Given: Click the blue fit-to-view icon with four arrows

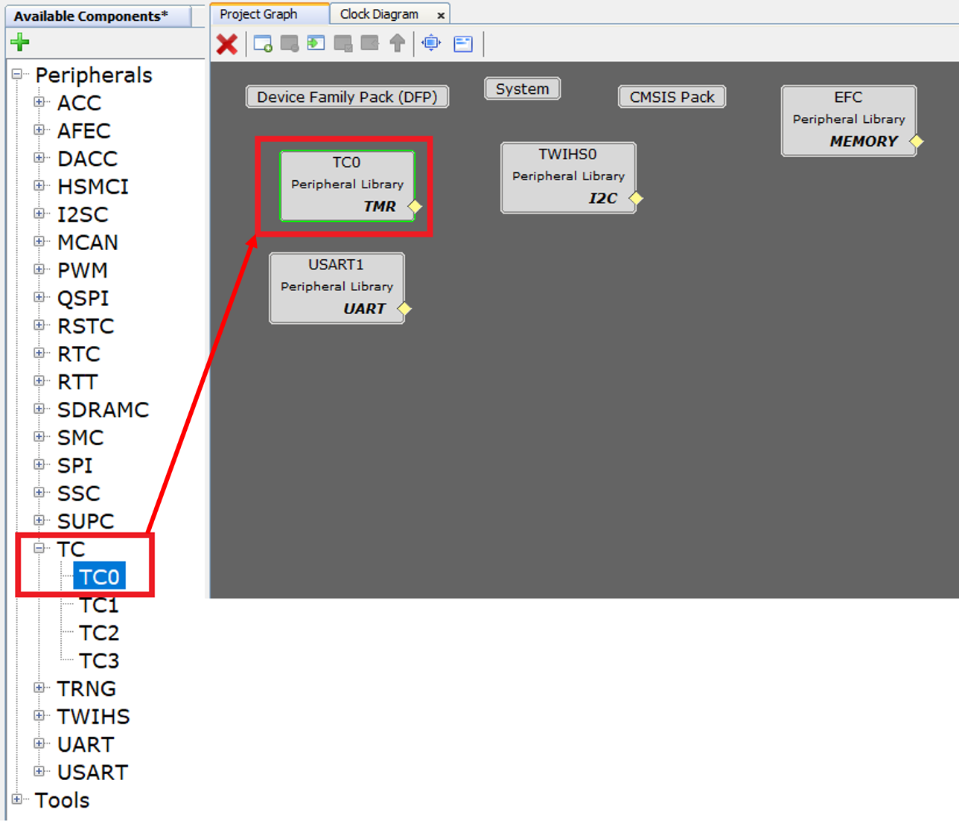Looking at the screenshot, I should click(x=431, y=44).
